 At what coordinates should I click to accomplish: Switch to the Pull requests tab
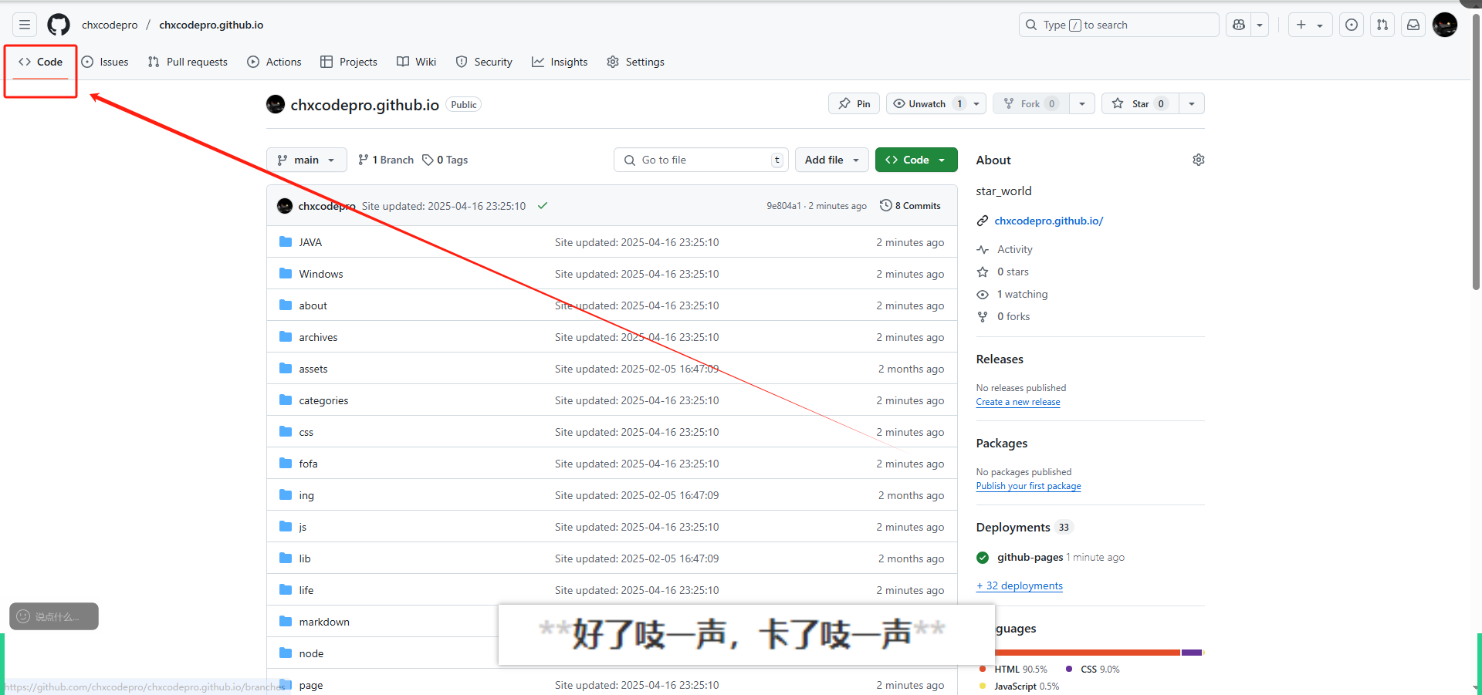tap(188, 62)
